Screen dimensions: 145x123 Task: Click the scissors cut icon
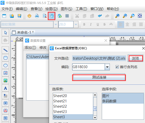[x=77, y=16]
